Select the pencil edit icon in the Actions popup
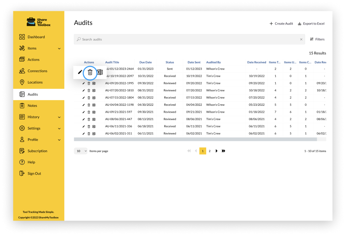 (80, 72)
